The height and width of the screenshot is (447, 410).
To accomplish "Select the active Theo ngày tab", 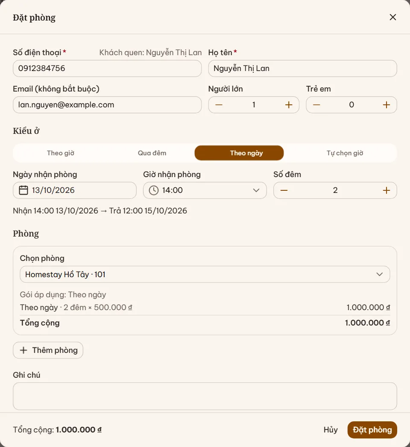I will pos(239,153).
